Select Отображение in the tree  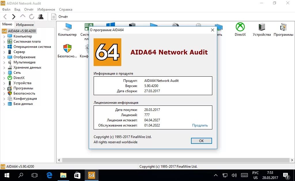coord(21,57)
